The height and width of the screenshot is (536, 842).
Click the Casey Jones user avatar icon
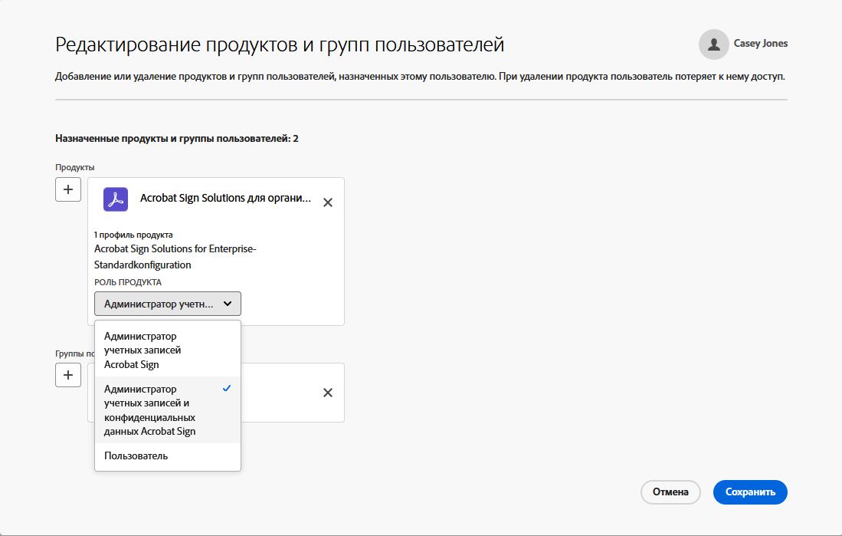(x=713, y=44)
